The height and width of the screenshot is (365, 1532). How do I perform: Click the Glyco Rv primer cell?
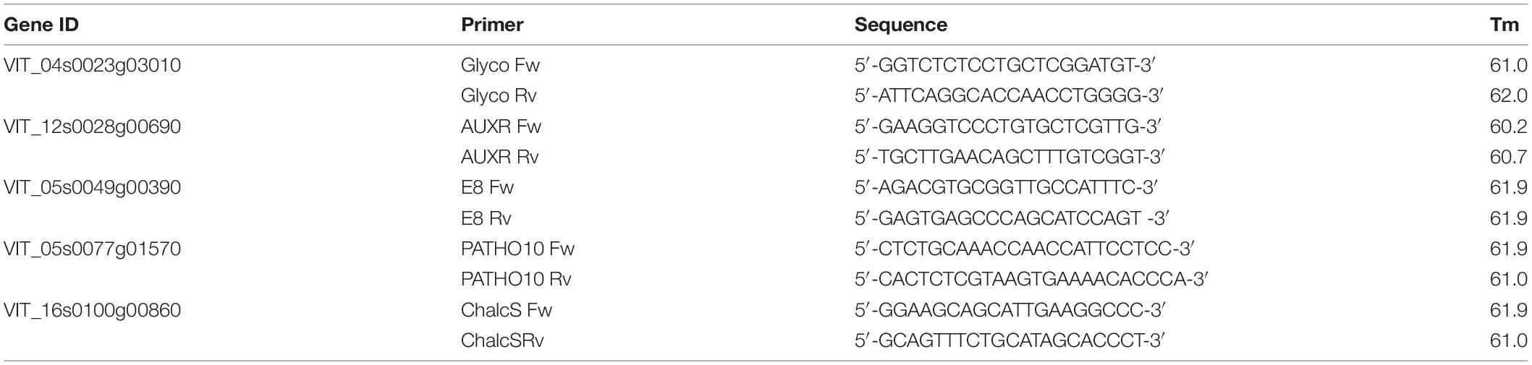(x=498, y=96)
